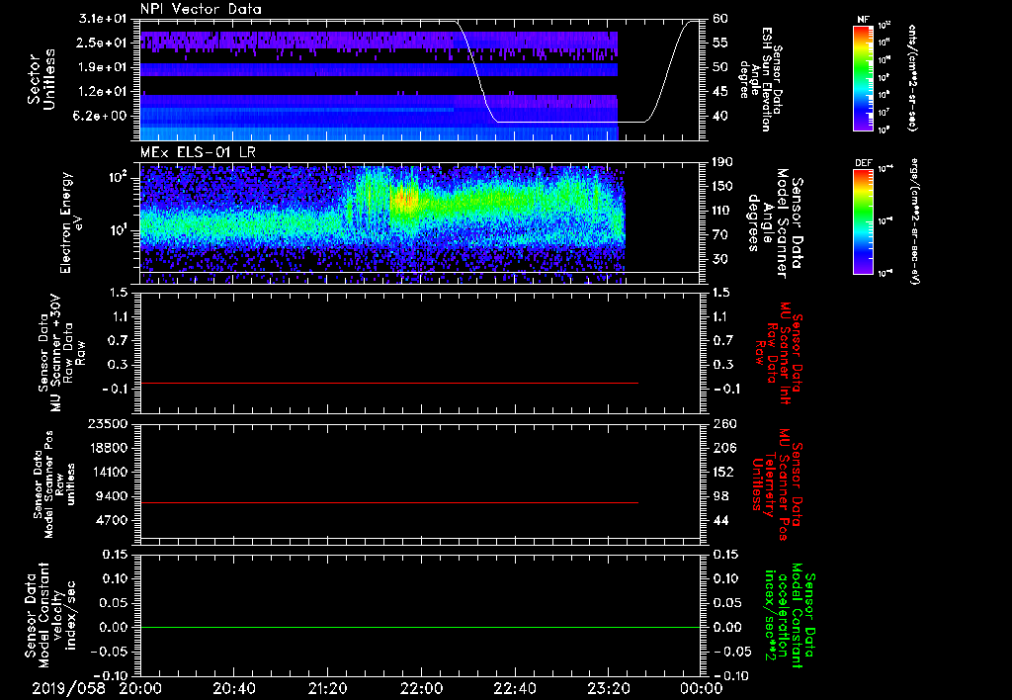Image resolution: width=1012 pixels, height=700 pixels.
Task: Click the "2019/058" date label
Action: [x=69, y=688]
